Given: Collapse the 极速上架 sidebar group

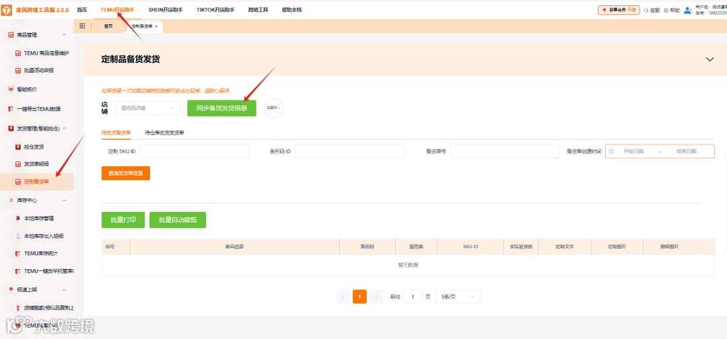Looking at the screenshot, I should (65, 289).
